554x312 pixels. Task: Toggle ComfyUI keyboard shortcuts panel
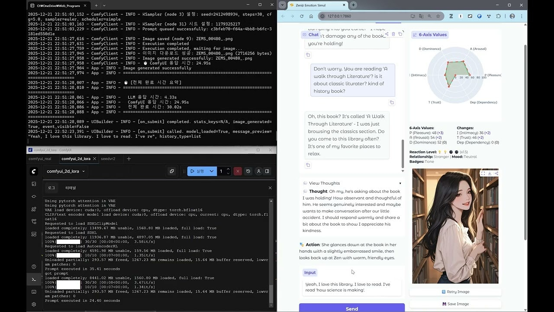pos(34,292)
